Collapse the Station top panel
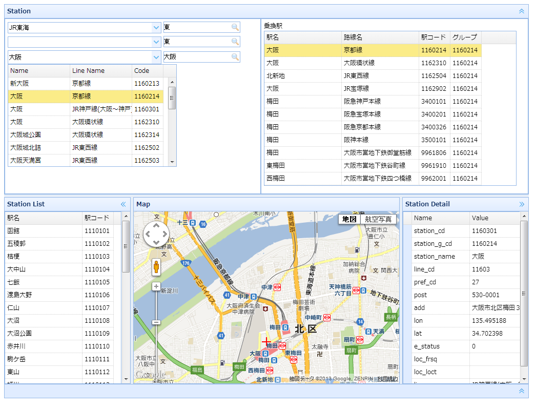536x407 pixels. [522, 11]
